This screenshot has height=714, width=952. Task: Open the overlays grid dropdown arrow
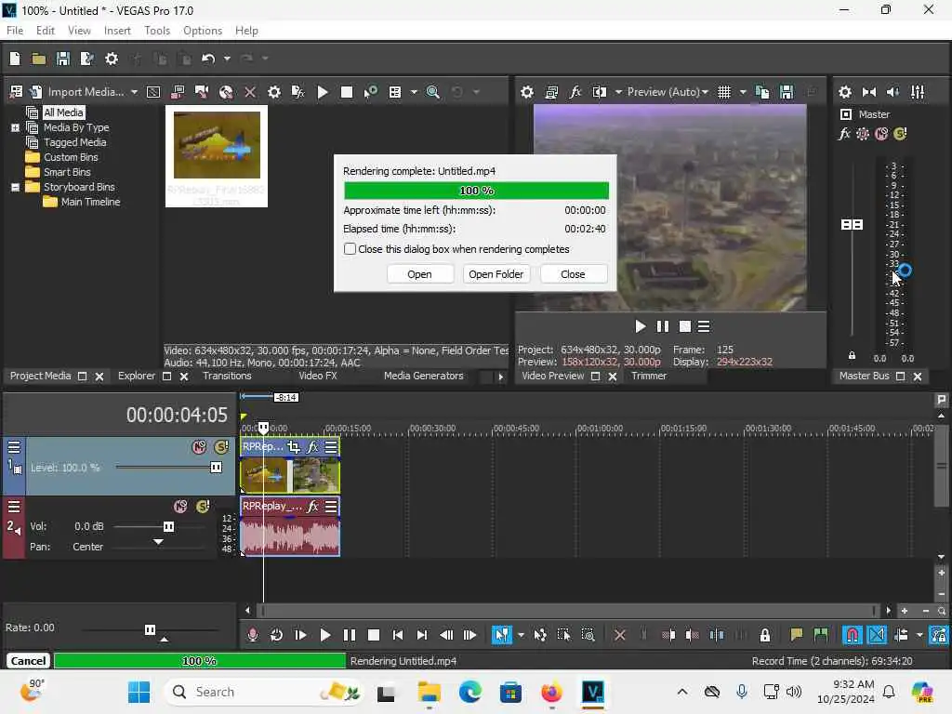click(743, 92)
